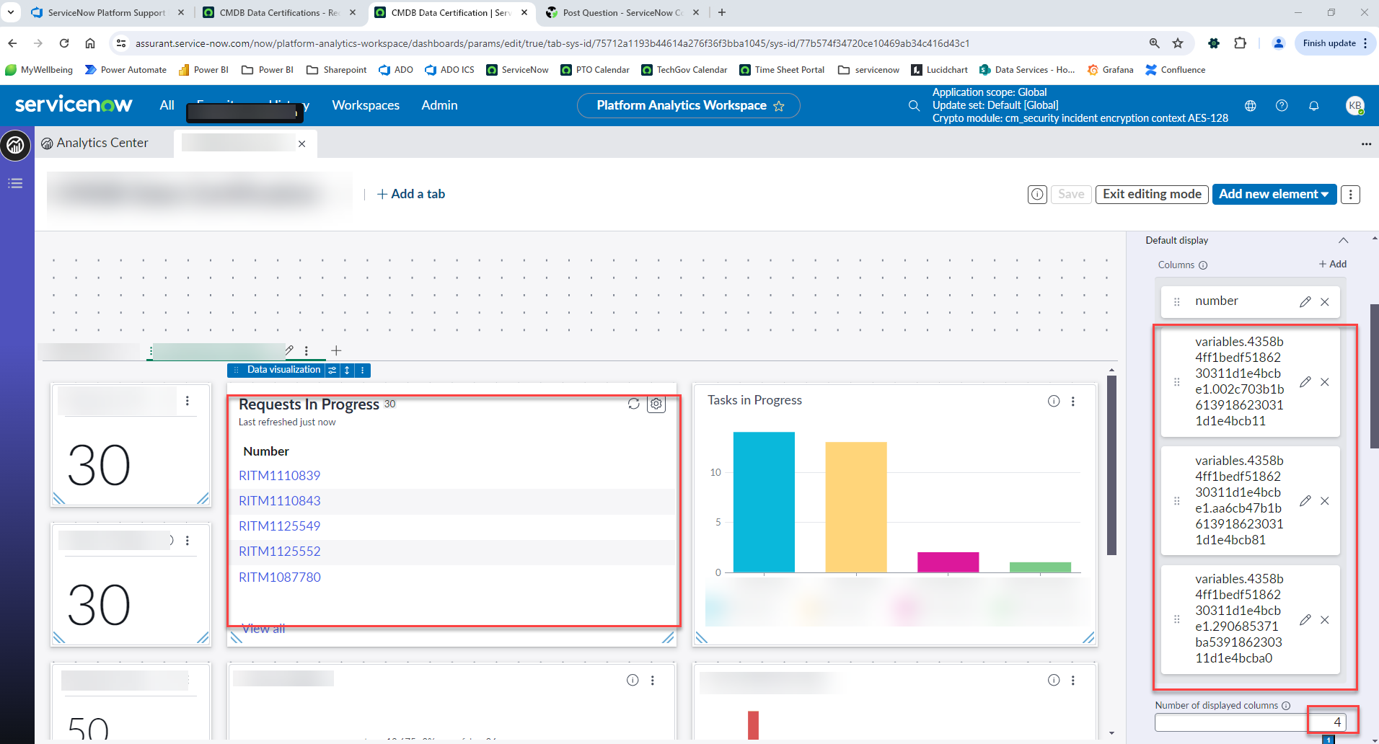Viewport: 1379px width, 744px height.
Task: Open the gear settings on Requests In Progress
Action: [x=656, y=404]
